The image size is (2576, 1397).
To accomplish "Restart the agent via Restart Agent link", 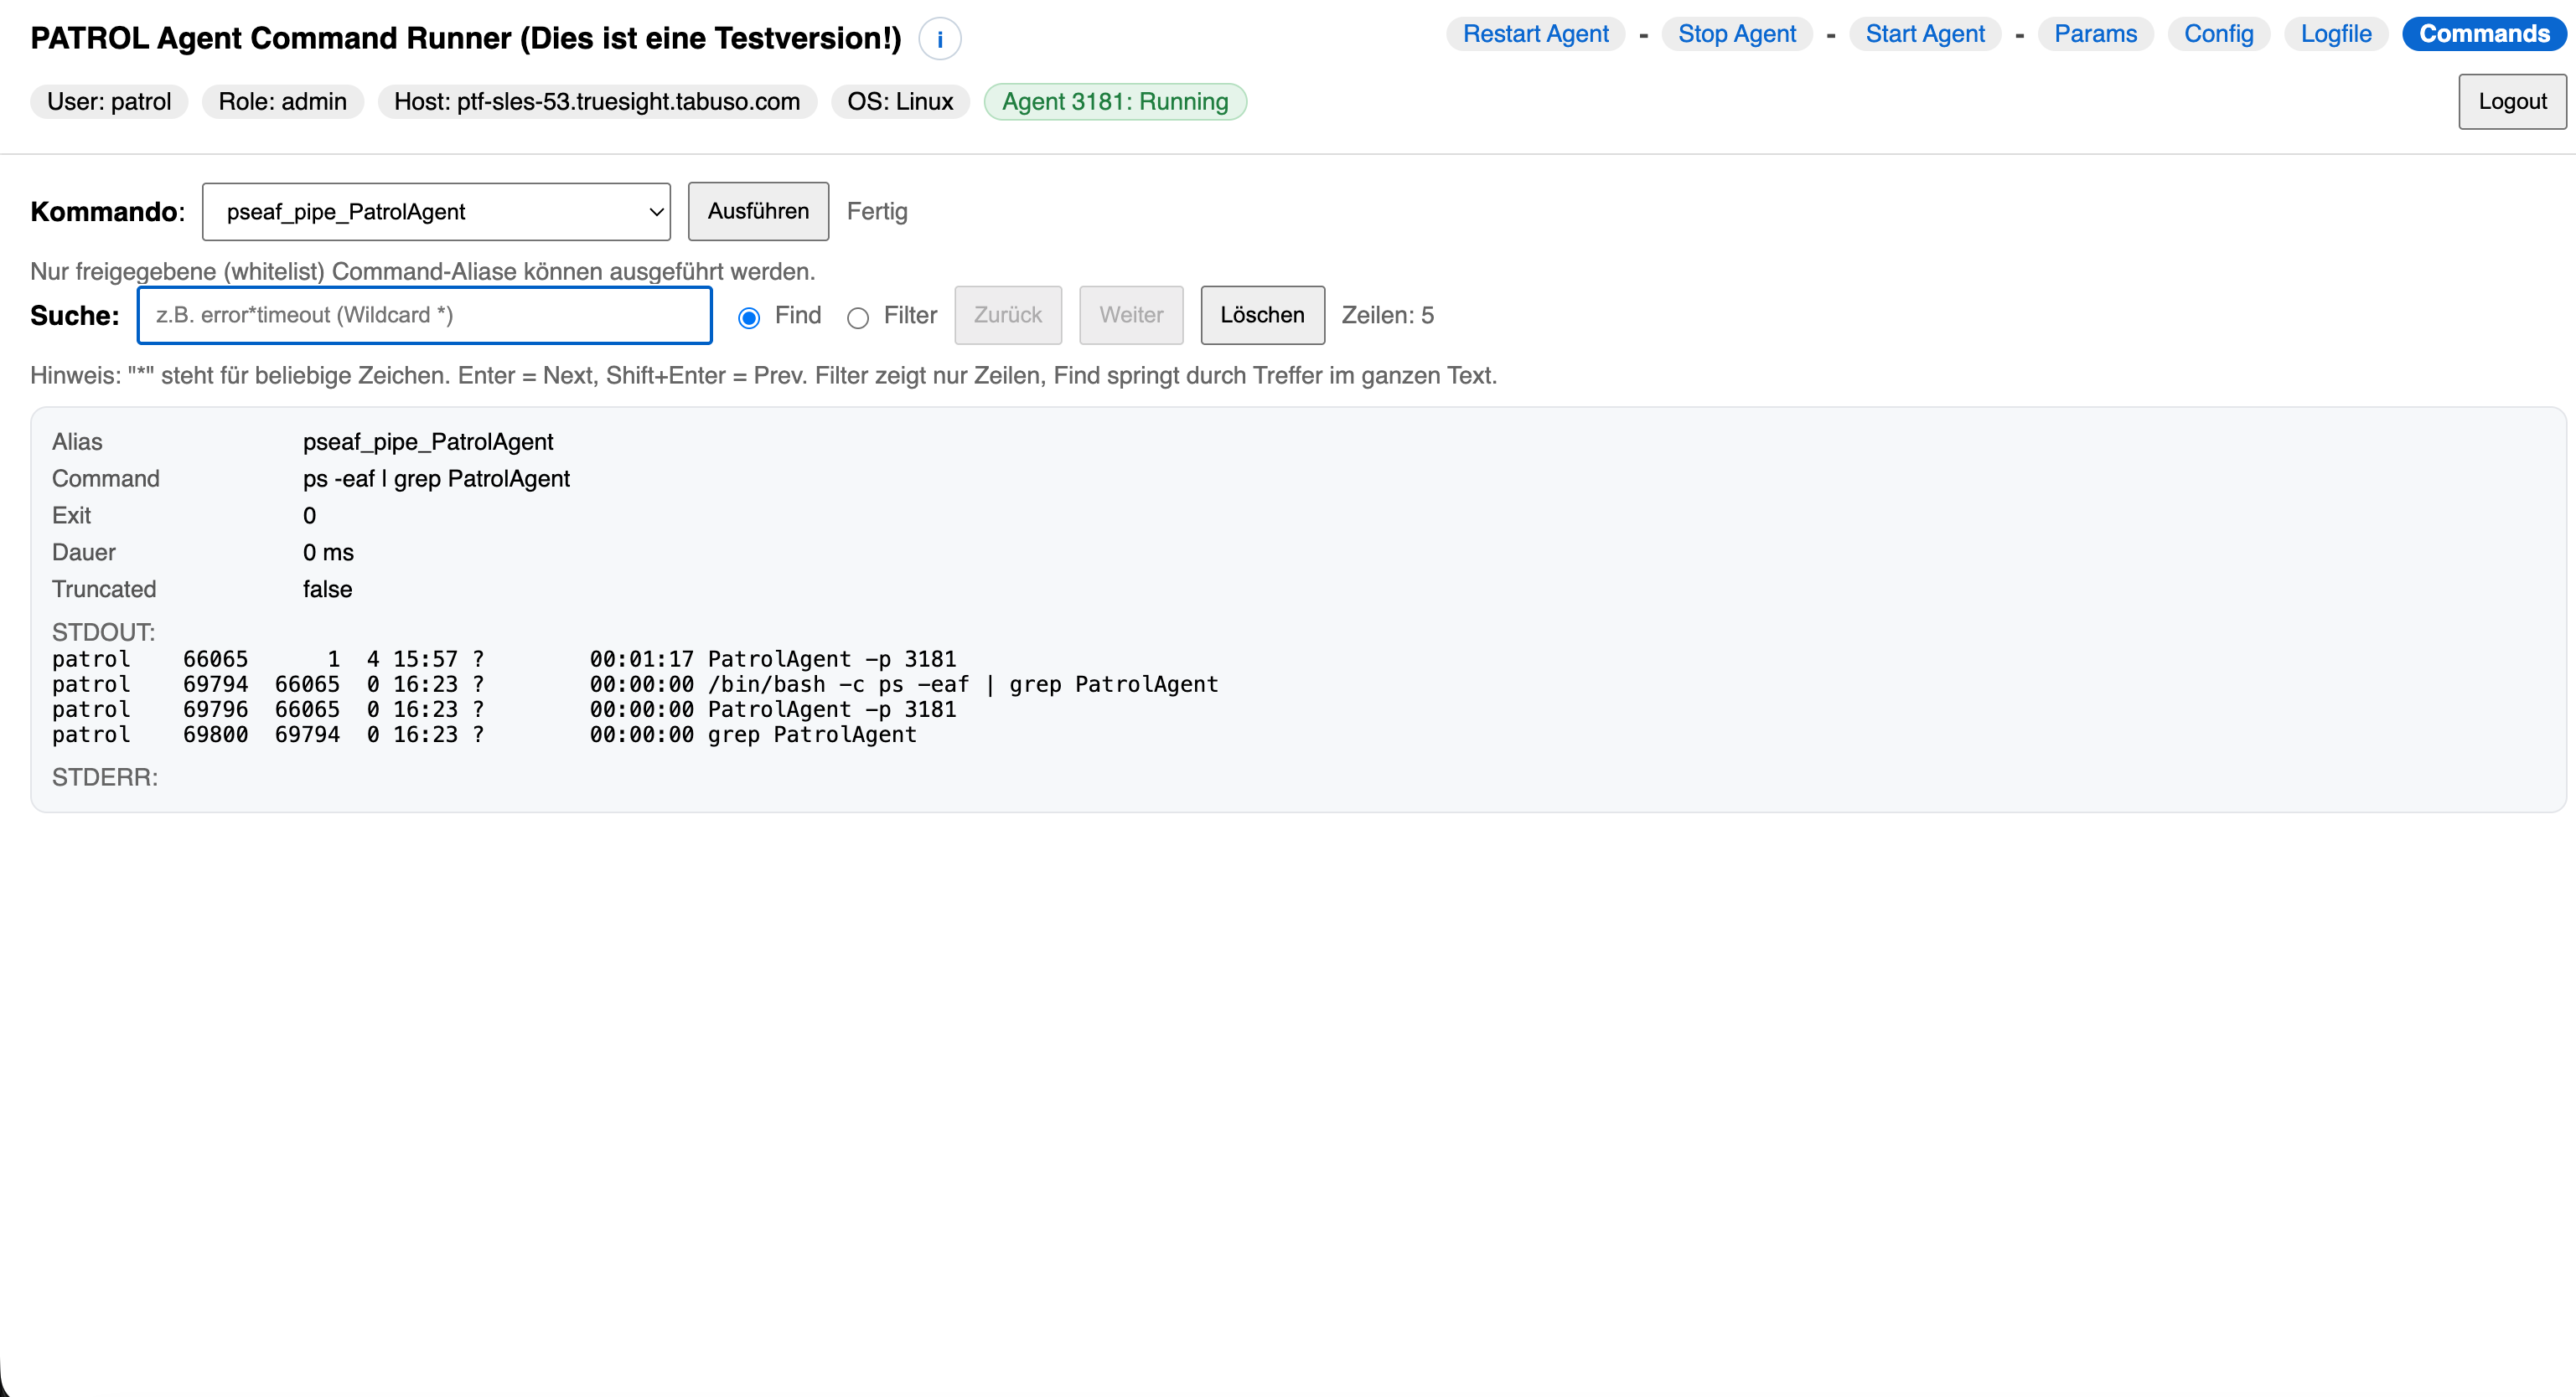I will 1535,34.
